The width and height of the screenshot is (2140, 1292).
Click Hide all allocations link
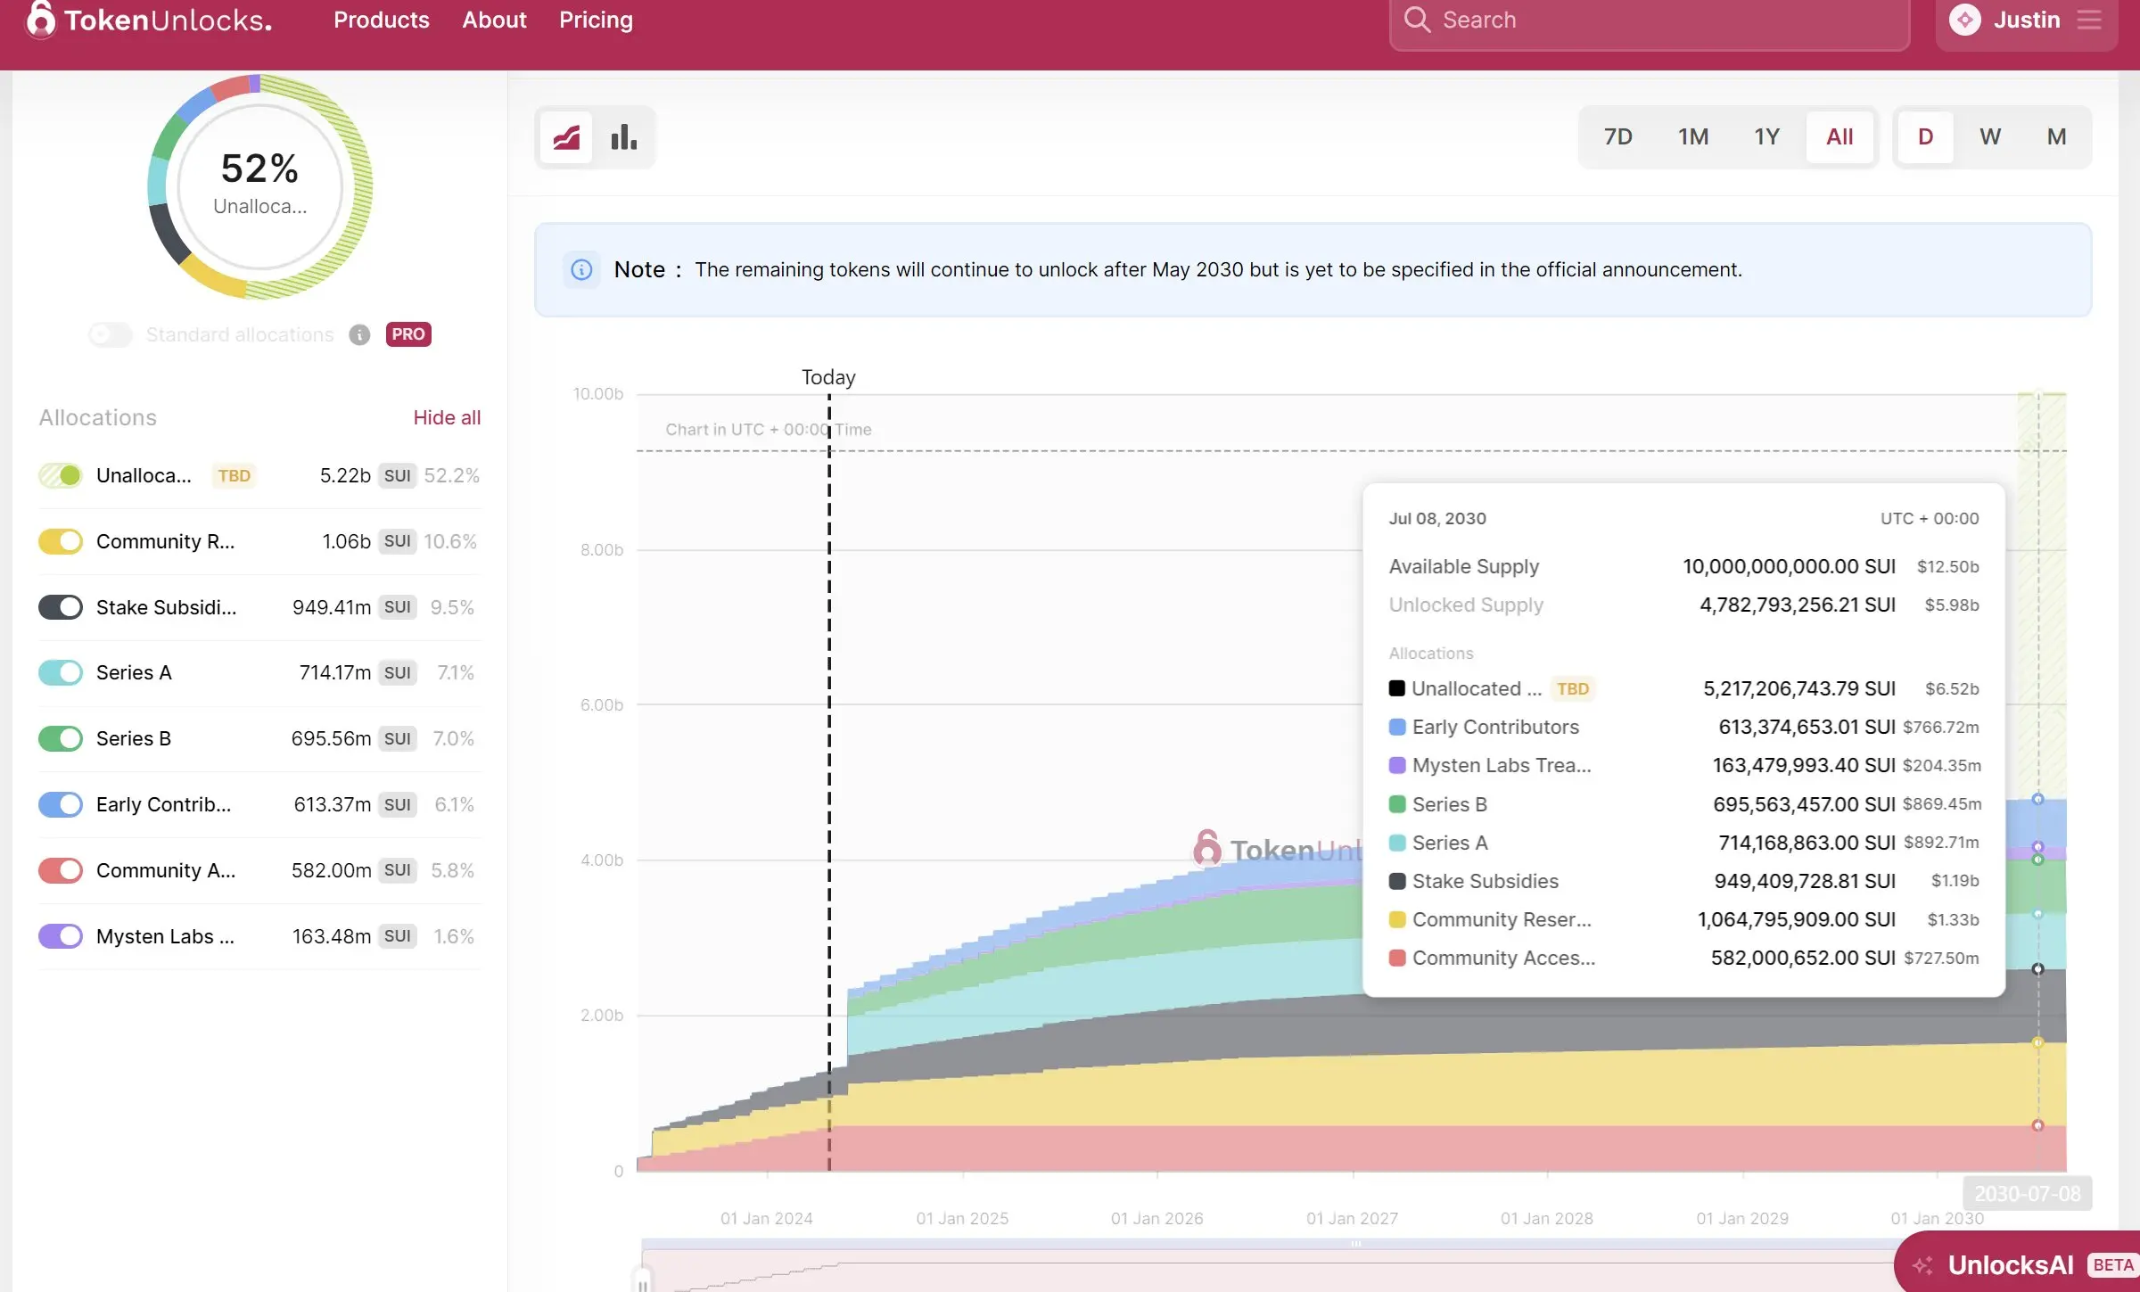[447, 416]
